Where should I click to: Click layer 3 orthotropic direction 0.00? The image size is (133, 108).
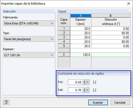(111, 37)
